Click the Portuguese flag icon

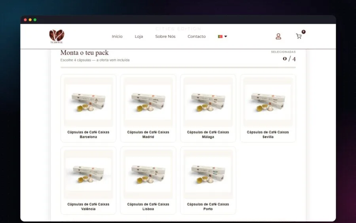[220, 36]
